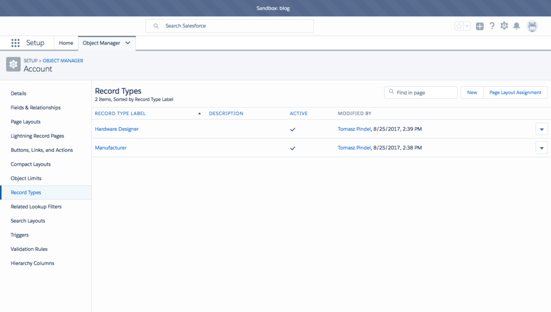551x312 pixels.
Task: Sort by Record Type Label column header
Action: 120,113
